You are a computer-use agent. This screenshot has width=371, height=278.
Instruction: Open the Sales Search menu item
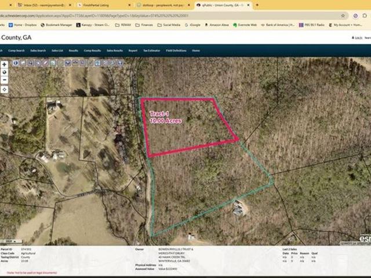coord(38,50)
